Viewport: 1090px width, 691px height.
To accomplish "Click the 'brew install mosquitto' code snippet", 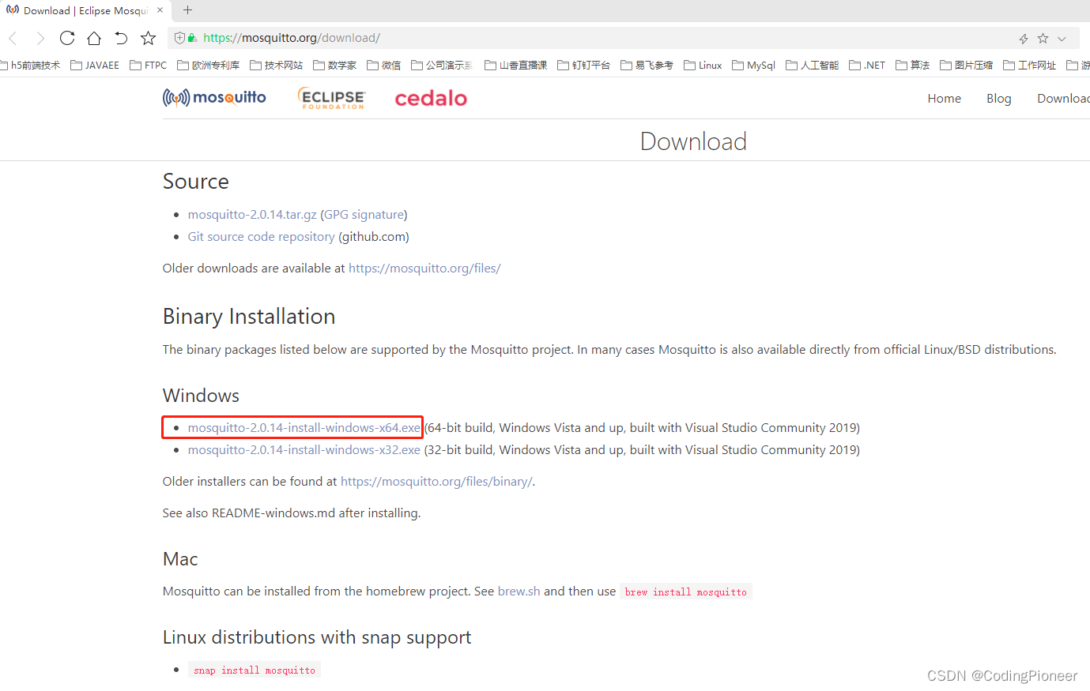I will coord(686,591).
